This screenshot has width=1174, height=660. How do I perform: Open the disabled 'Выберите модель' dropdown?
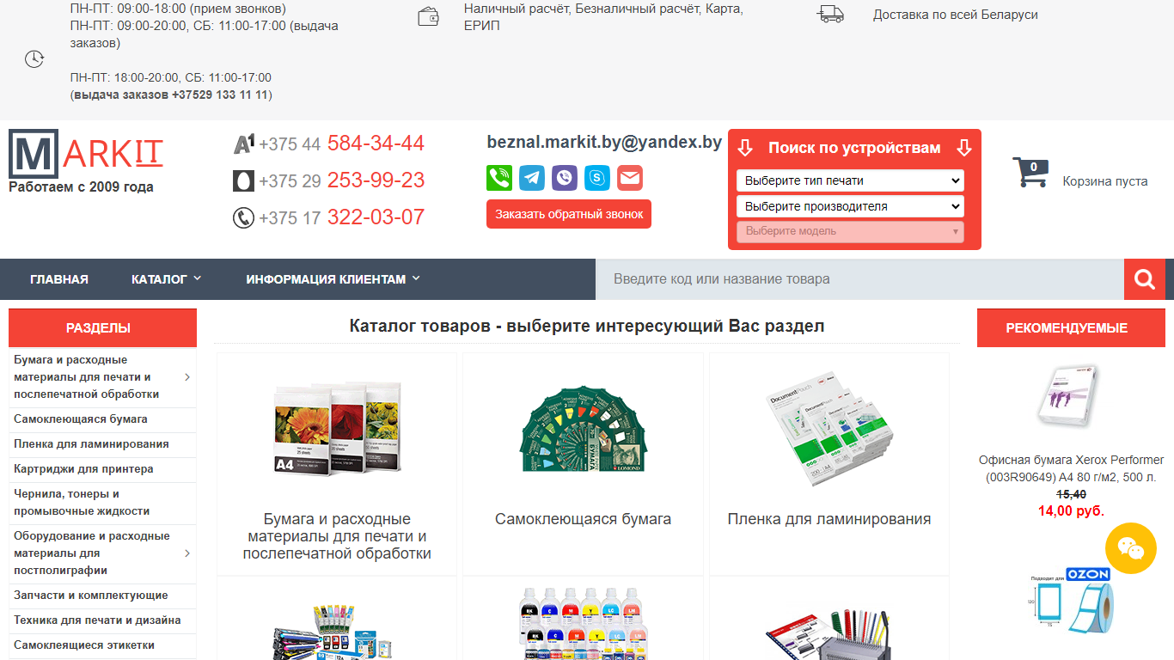pos(850,231)
